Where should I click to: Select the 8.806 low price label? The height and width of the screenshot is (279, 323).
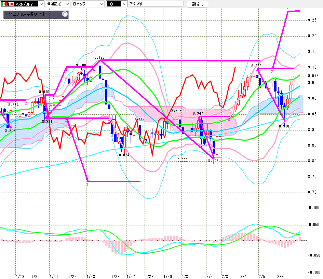coord(213,161)
